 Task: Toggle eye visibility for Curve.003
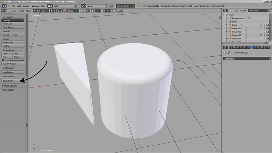tap(261, 35)
